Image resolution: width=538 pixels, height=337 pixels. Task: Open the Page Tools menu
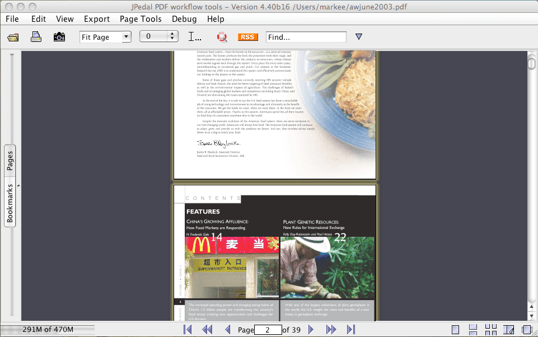(141, 19)
